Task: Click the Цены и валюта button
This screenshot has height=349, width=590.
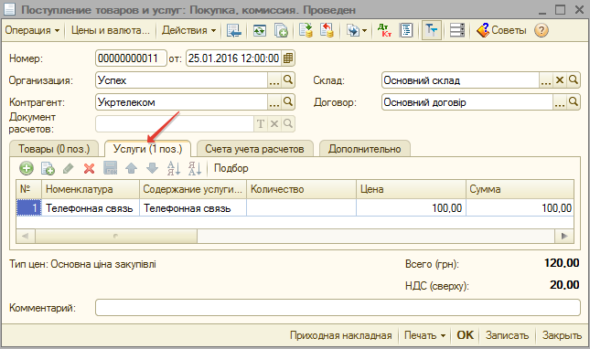Action: [x=111, y=30]
